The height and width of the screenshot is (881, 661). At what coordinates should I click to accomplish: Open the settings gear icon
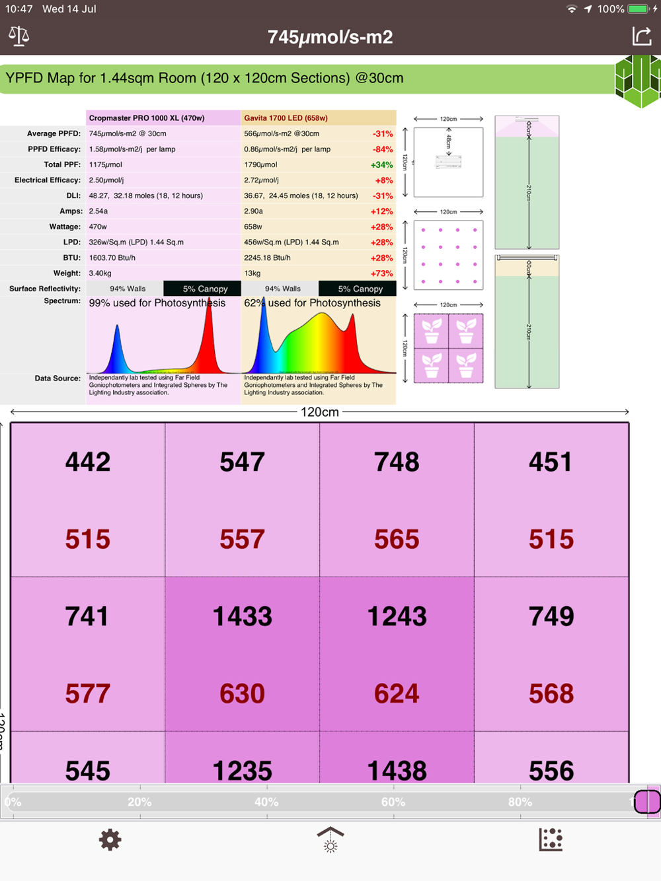(110, 840)
